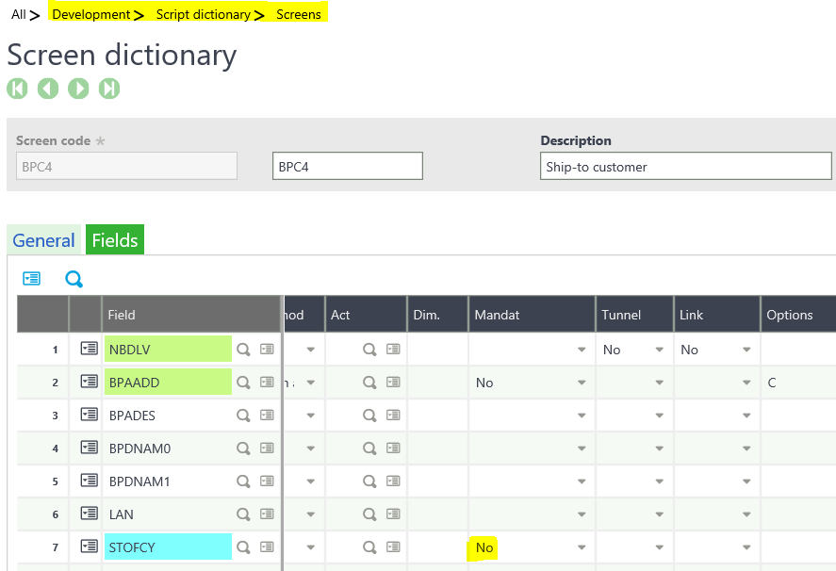Click the previous record arrow icon
Screen dimensions: 836x571
48,89
